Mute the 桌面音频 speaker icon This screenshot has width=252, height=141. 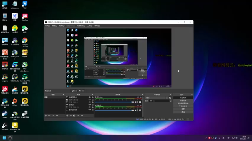click(136, 110)
